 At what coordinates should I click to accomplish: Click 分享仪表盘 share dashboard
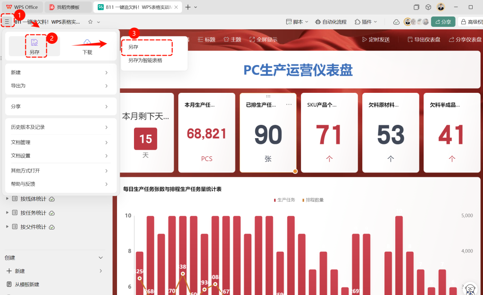[x=465, y=40]
